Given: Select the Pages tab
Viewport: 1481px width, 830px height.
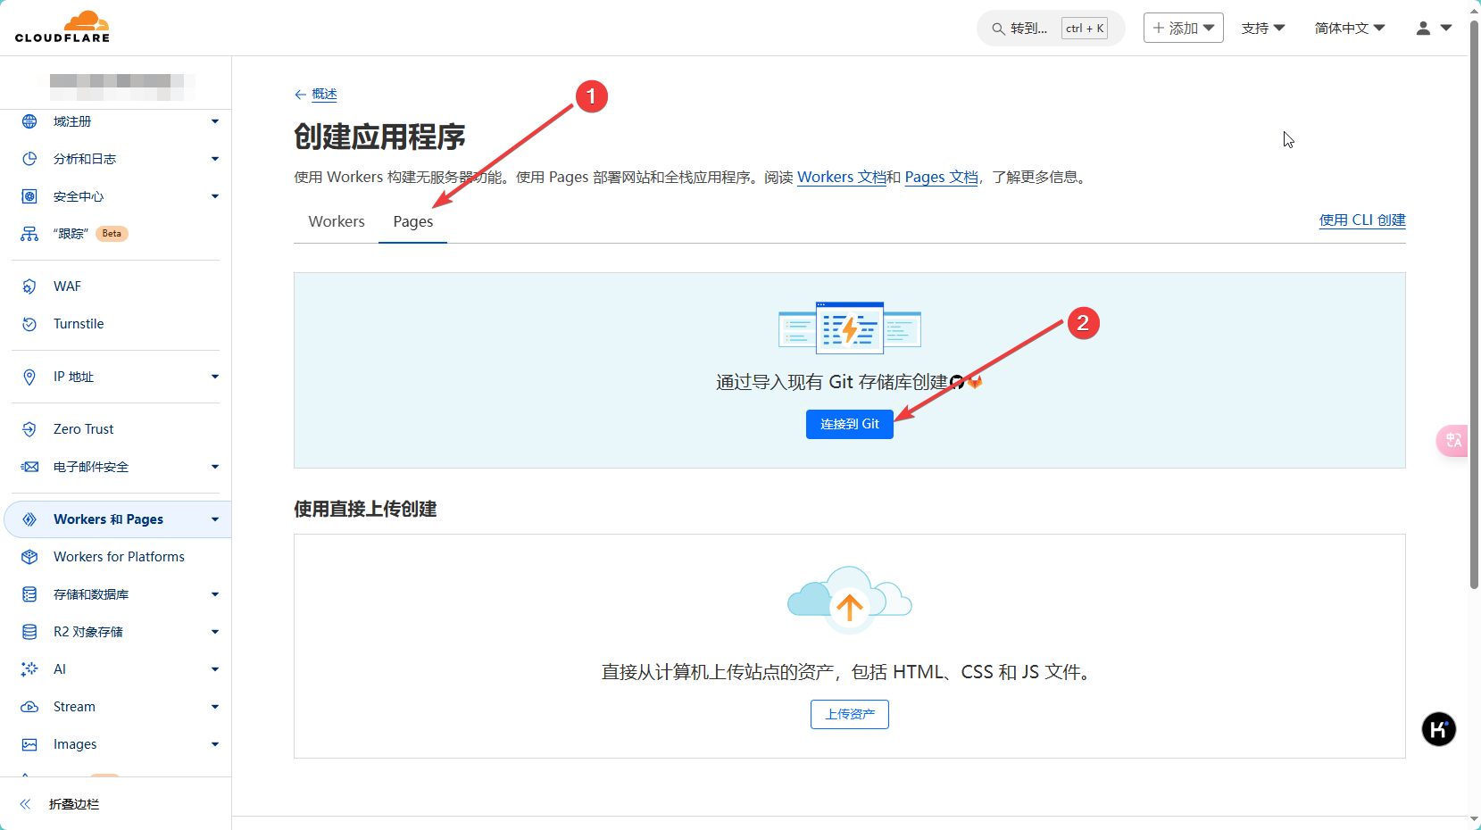Looking at the screenshot, I should click(x=413, y=221).
